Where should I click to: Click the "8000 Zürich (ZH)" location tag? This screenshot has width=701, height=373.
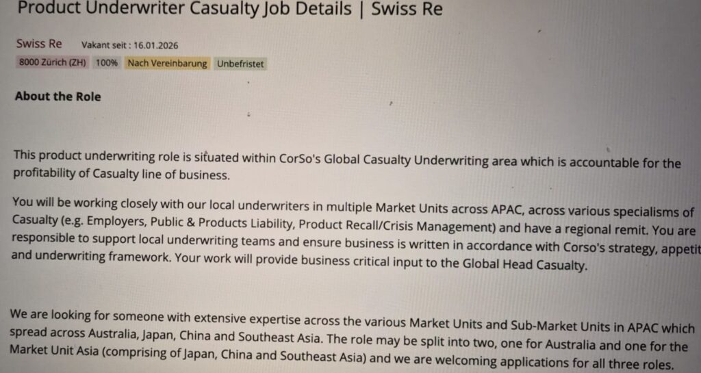(x=53, y=63)
